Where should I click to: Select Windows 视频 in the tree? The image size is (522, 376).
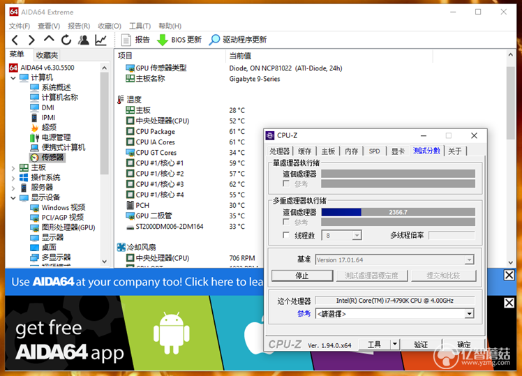58,208
